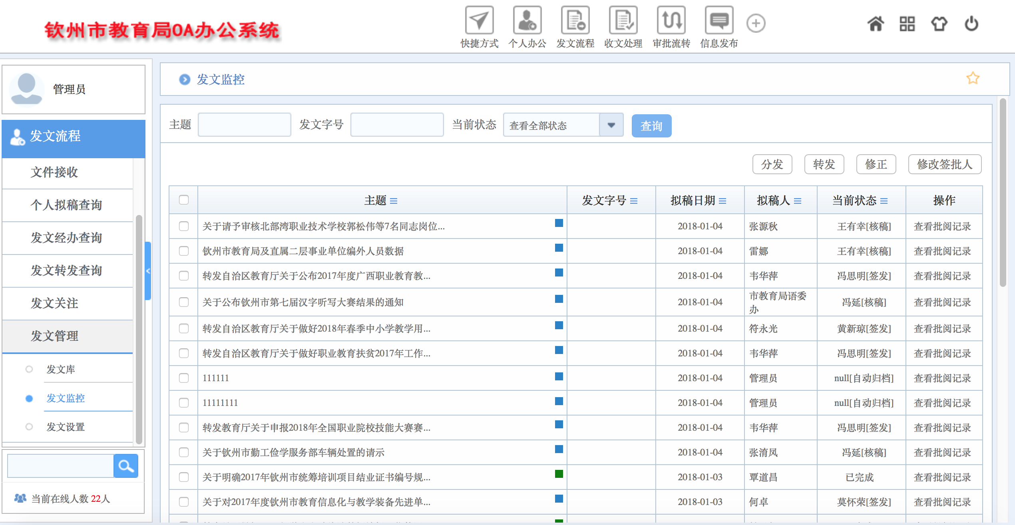Click the search magnifier button in sidebar
The height and width of the screenshot is (525, 1015).
pyautogui.click(x=126, y=465)
